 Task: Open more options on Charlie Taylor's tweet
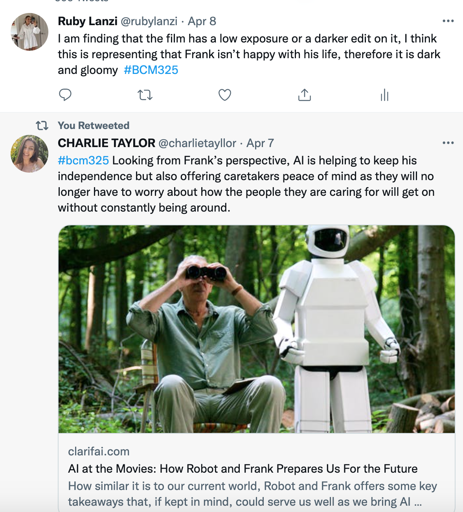coord(448,143)
